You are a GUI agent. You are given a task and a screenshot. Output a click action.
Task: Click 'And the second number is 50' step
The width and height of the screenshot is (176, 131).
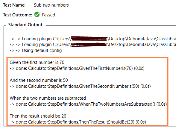point(39,80)
